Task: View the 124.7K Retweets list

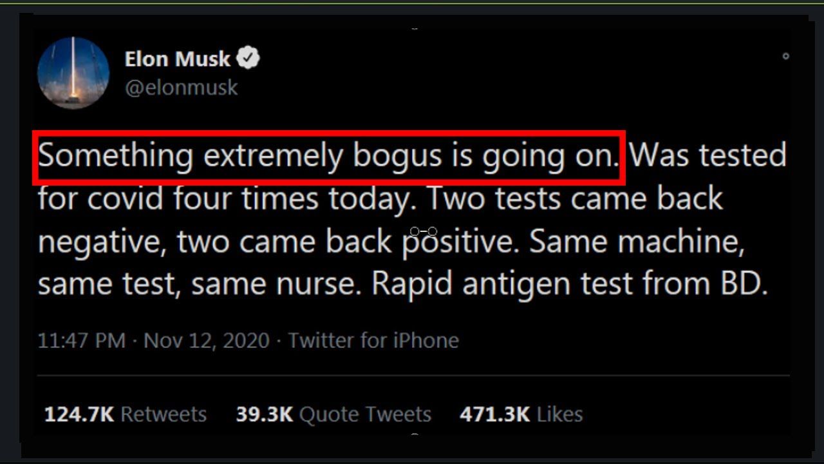Action: 126,414
